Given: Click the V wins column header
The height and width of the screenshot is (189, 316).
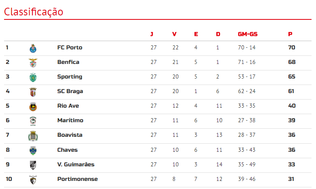Looking at the screenshot, I should tap(174, 34).
